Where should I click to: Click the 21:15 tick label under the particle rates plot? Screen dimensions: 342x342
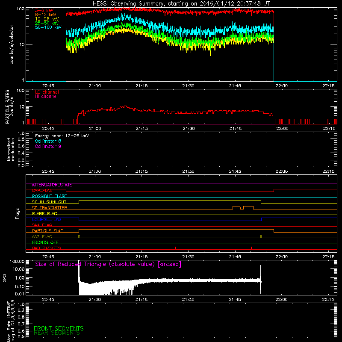[142, 129]
